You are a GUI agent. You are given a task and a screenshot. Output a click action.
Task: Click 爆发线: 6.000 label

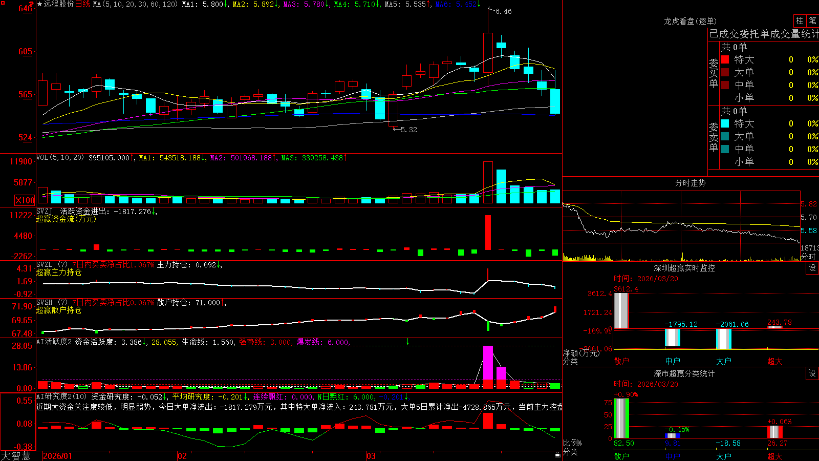point(322,342)
